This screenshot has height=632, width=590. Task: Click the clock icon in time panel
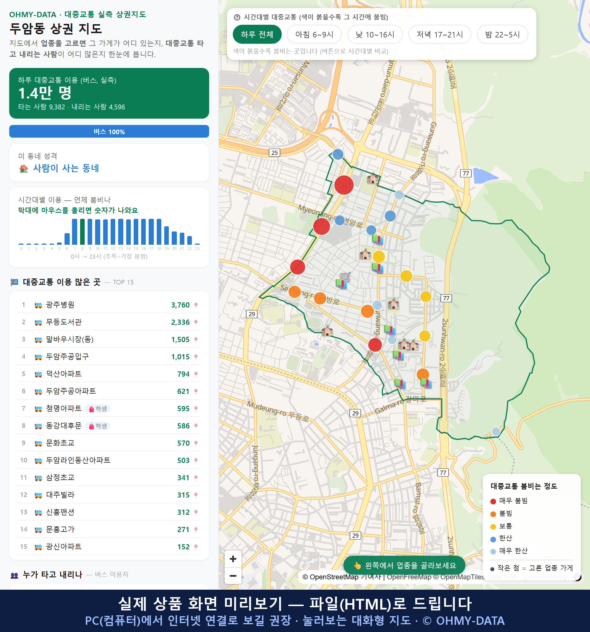[x=237, y=18]
